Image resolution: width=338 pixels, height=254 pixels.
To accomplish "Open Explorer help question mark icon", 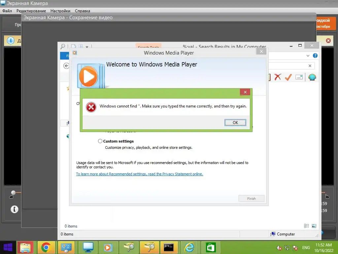I will 315,56.
